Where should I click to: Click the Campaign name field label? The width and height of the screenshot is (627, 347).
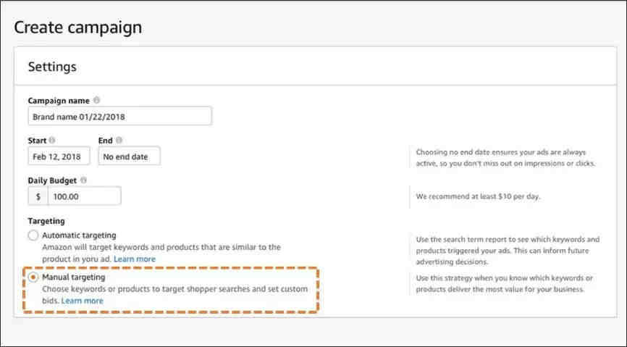59,101
